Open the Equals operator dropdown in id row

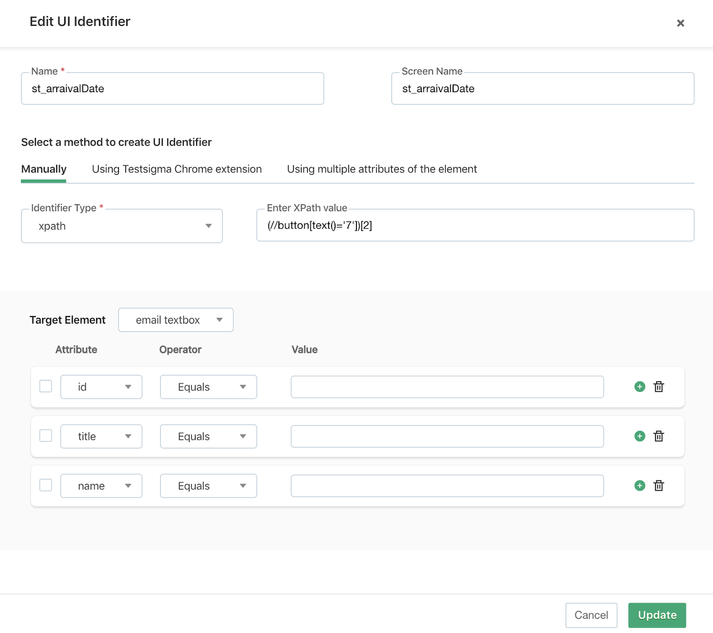[208, 387]
